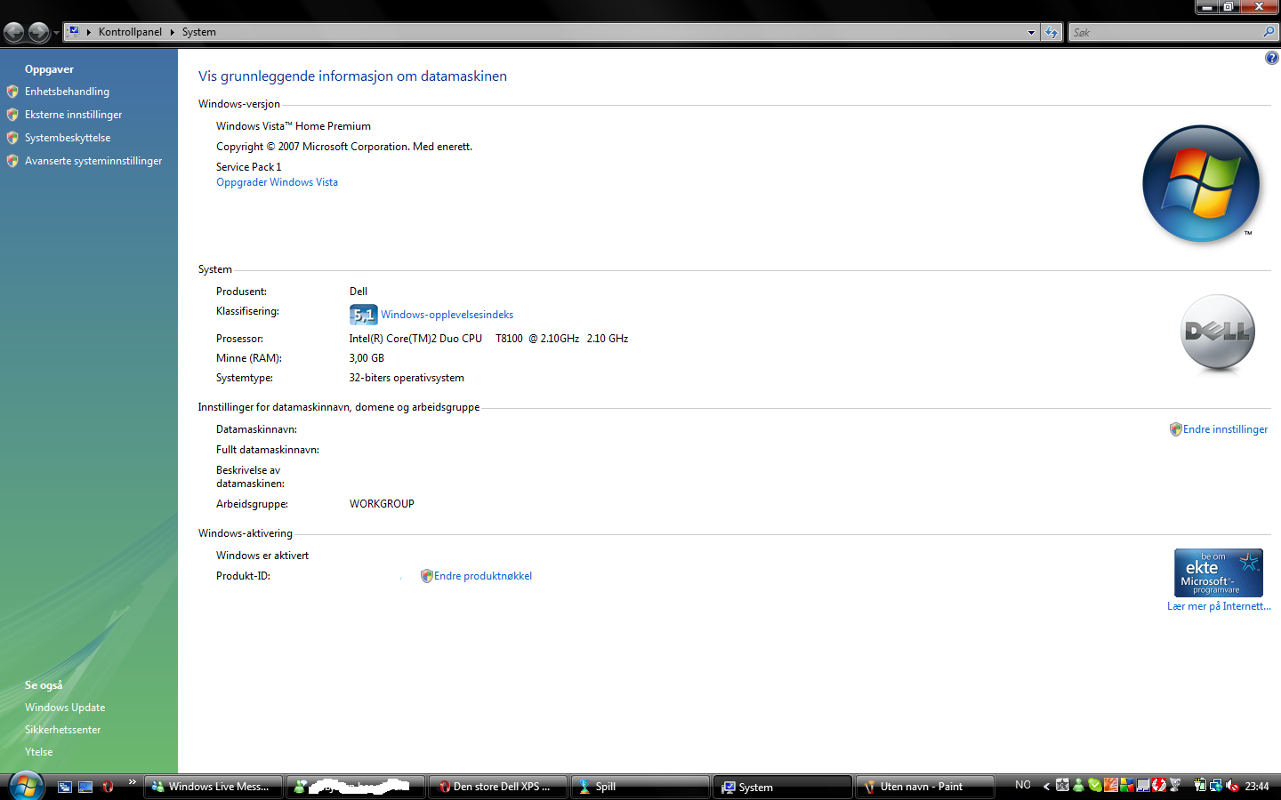Open Enhetsbehandling from the task pane
The height and width of the screenshot is (800, 1281).
pos(67,92)
